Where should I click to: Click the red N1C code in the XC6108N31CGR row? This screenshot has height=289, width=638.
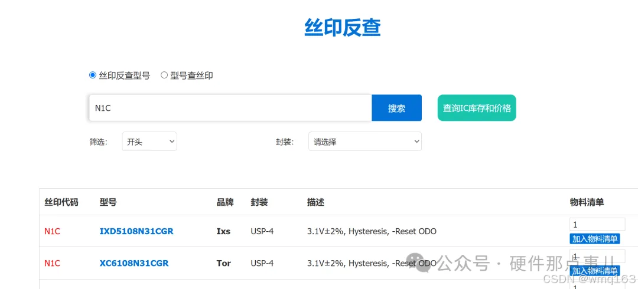tap(52, 264)
